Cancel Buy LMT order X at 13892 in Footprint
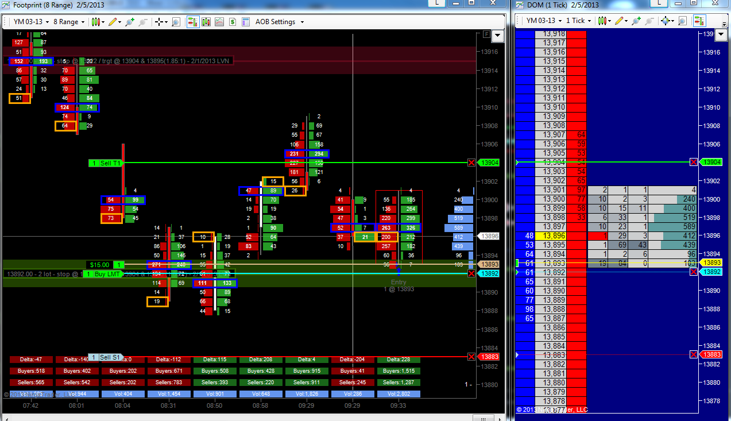731x421 pixels. (471, 273)
